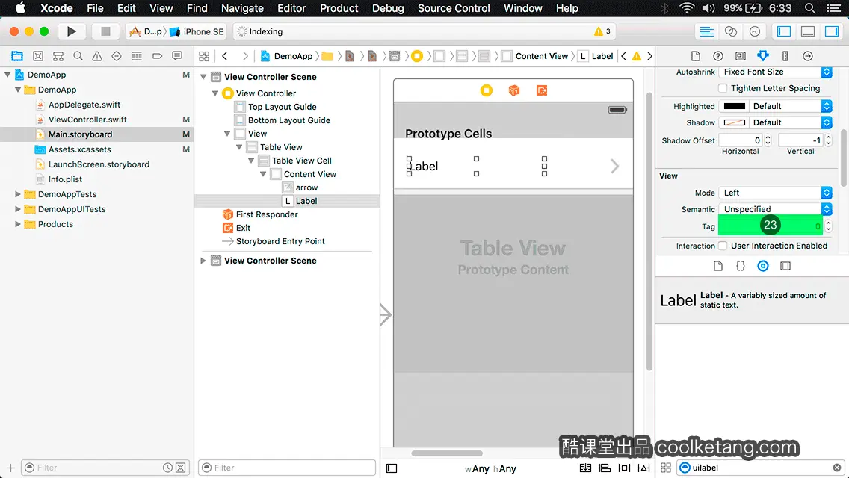Image resolution: width=849 pixels, height=478 pixels.
Task: Open the Source Control menu
Action: [454, 8]
